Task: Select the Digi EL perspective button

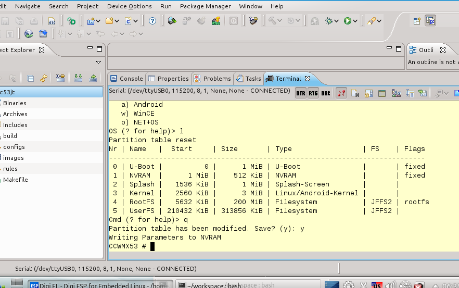Action: click(x=430, y=21)
